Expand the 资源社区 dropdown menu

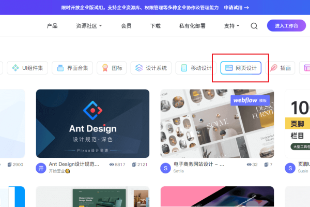point(88,26)
